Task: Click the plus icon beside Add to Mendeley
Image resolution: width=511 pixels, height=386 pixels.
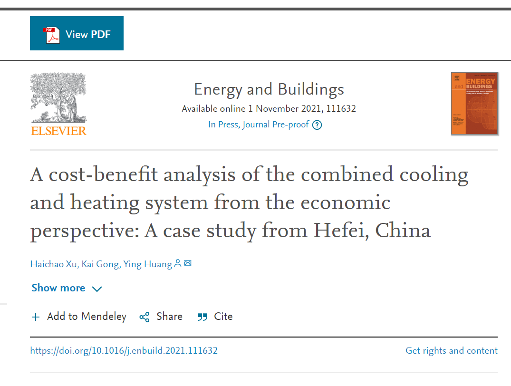Action: click(36, 317)
